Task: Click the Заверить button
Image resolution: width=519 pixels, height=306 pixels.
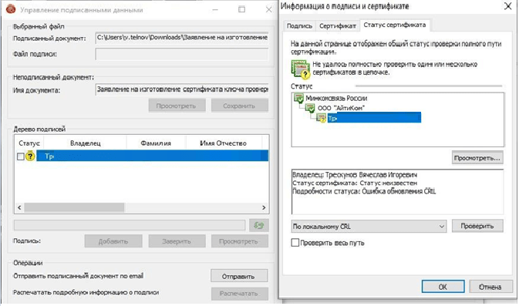Action: point(177,241)
